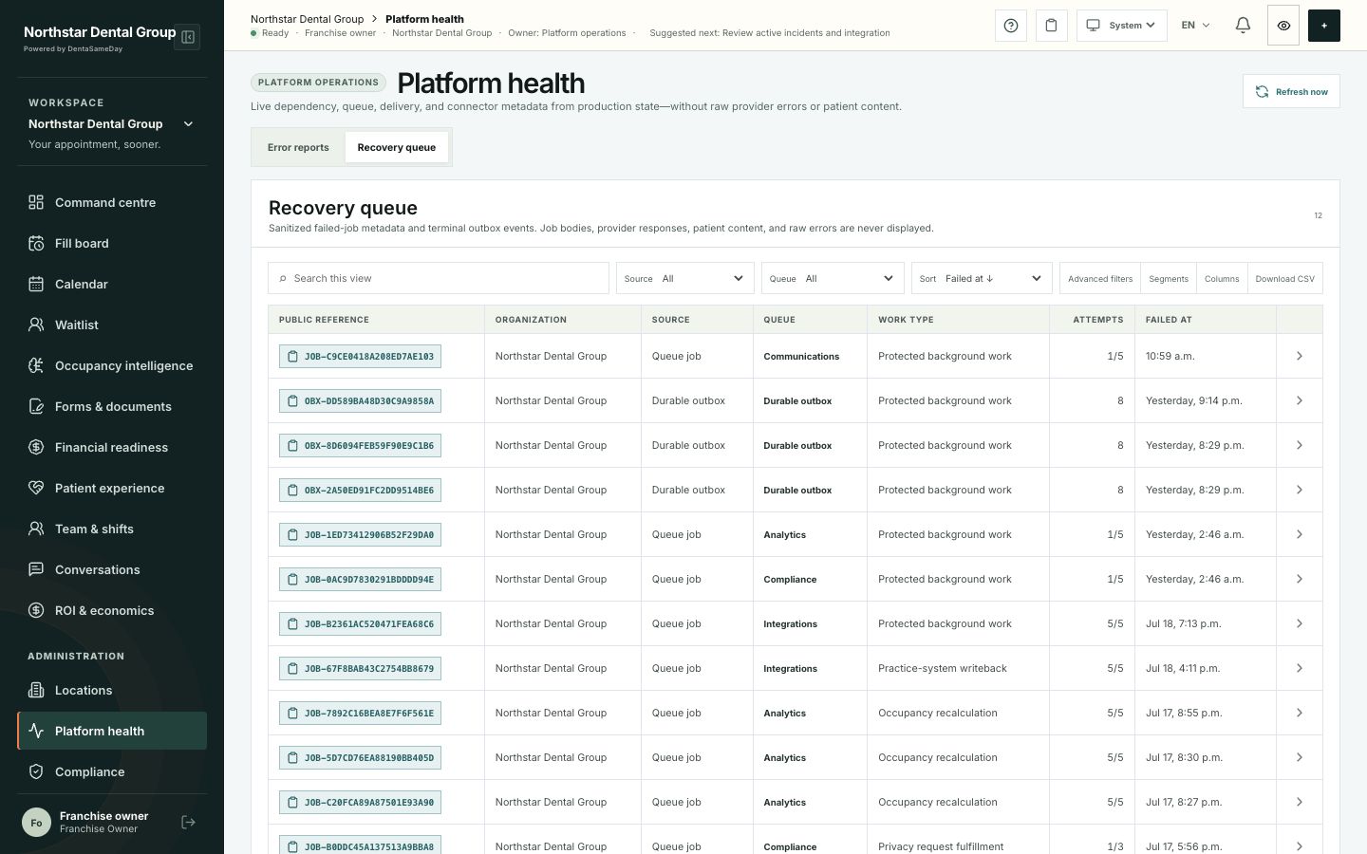Open Team & shifts page
The image size is (1367, 854).
tap(112, 529)
